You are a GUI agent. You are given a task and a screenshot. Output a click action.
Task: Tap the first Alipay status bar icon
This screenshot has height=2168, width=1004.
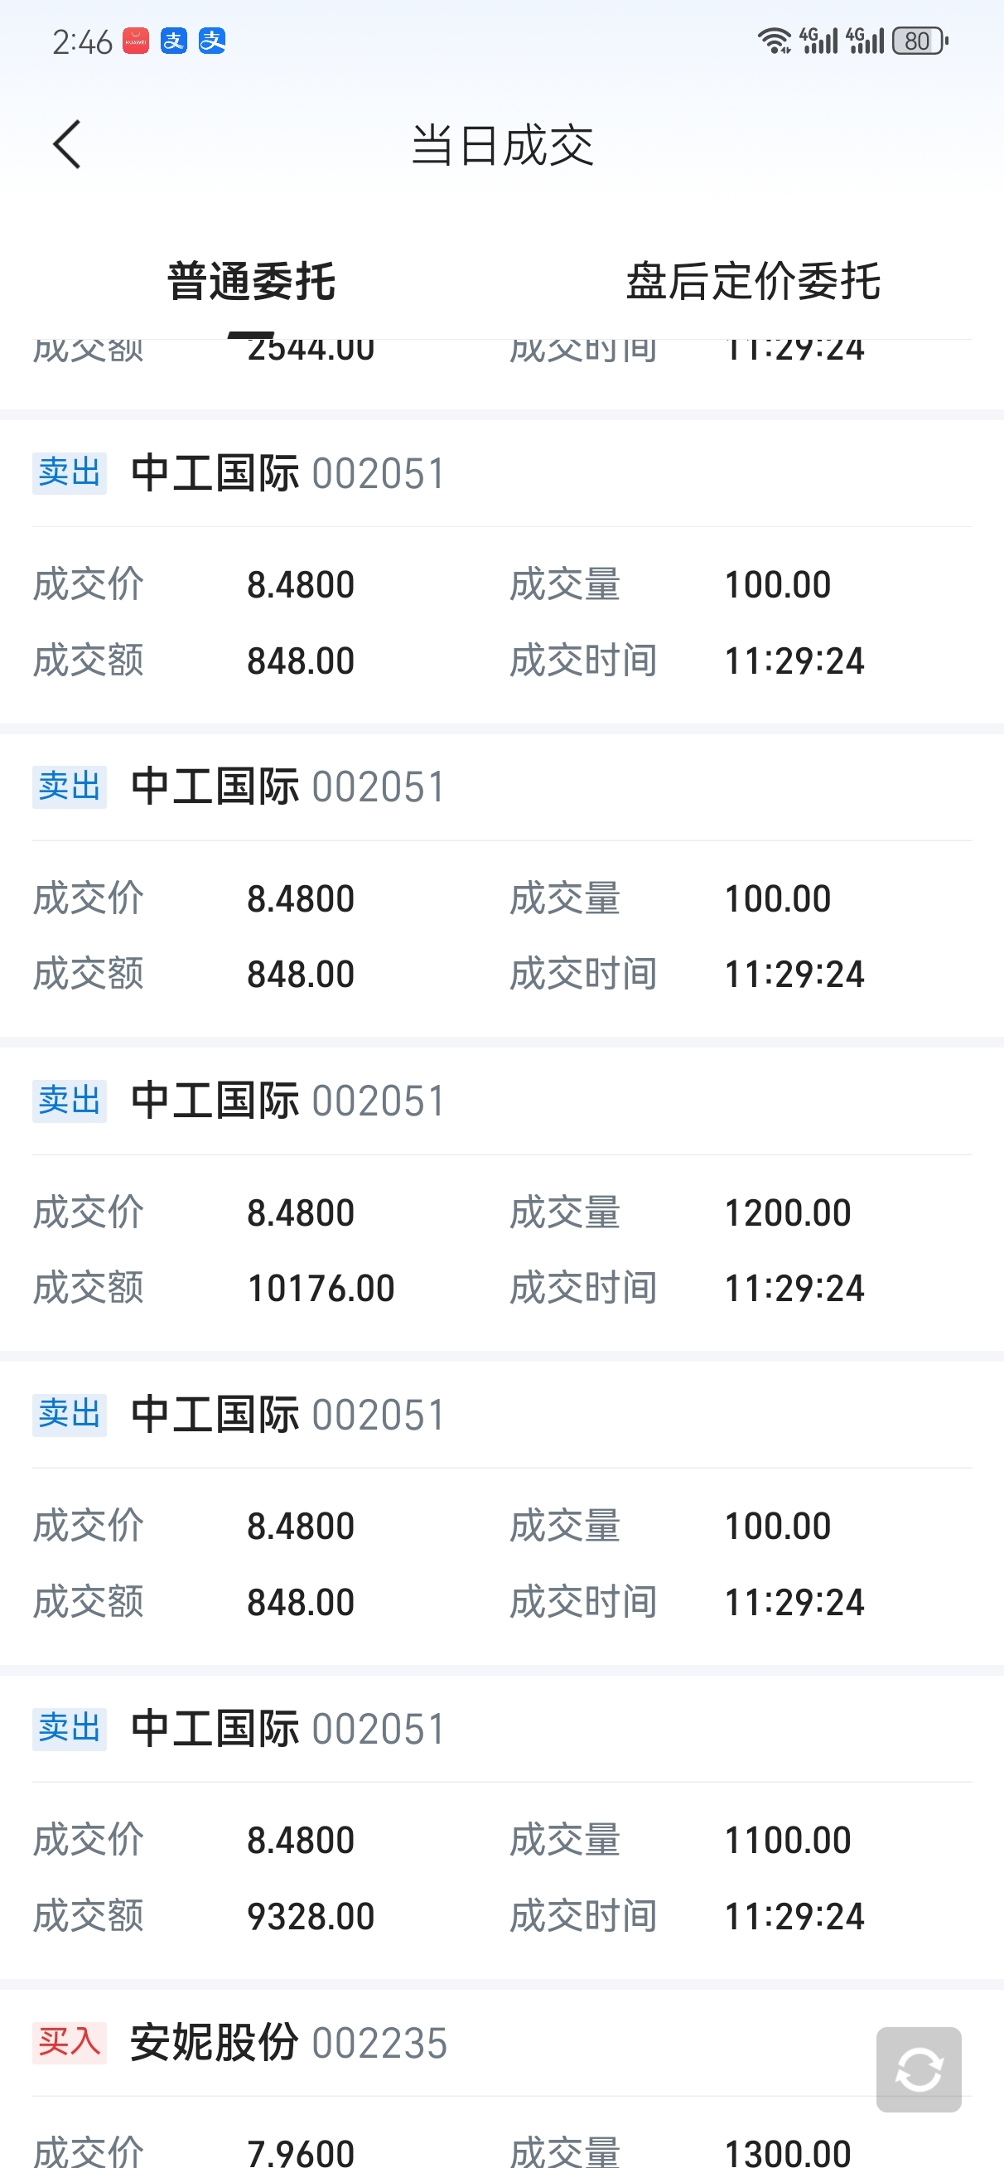(x=174, y=41)
